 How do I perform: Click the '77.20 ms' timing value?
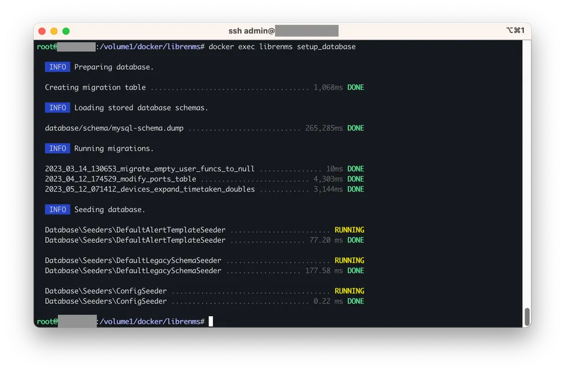[325, 240]
